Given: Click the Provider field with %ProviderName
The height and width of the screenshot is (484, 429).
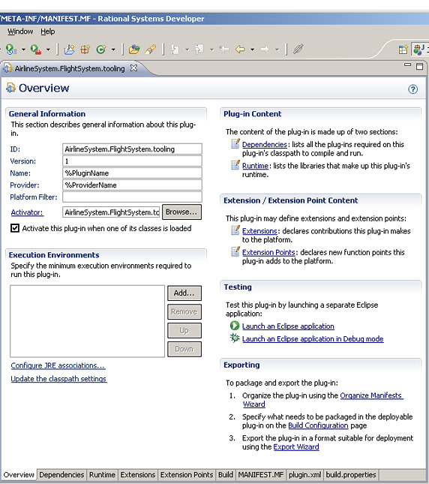Looking at the screenshot, I should pyautogui.click(x=132, y=185).
